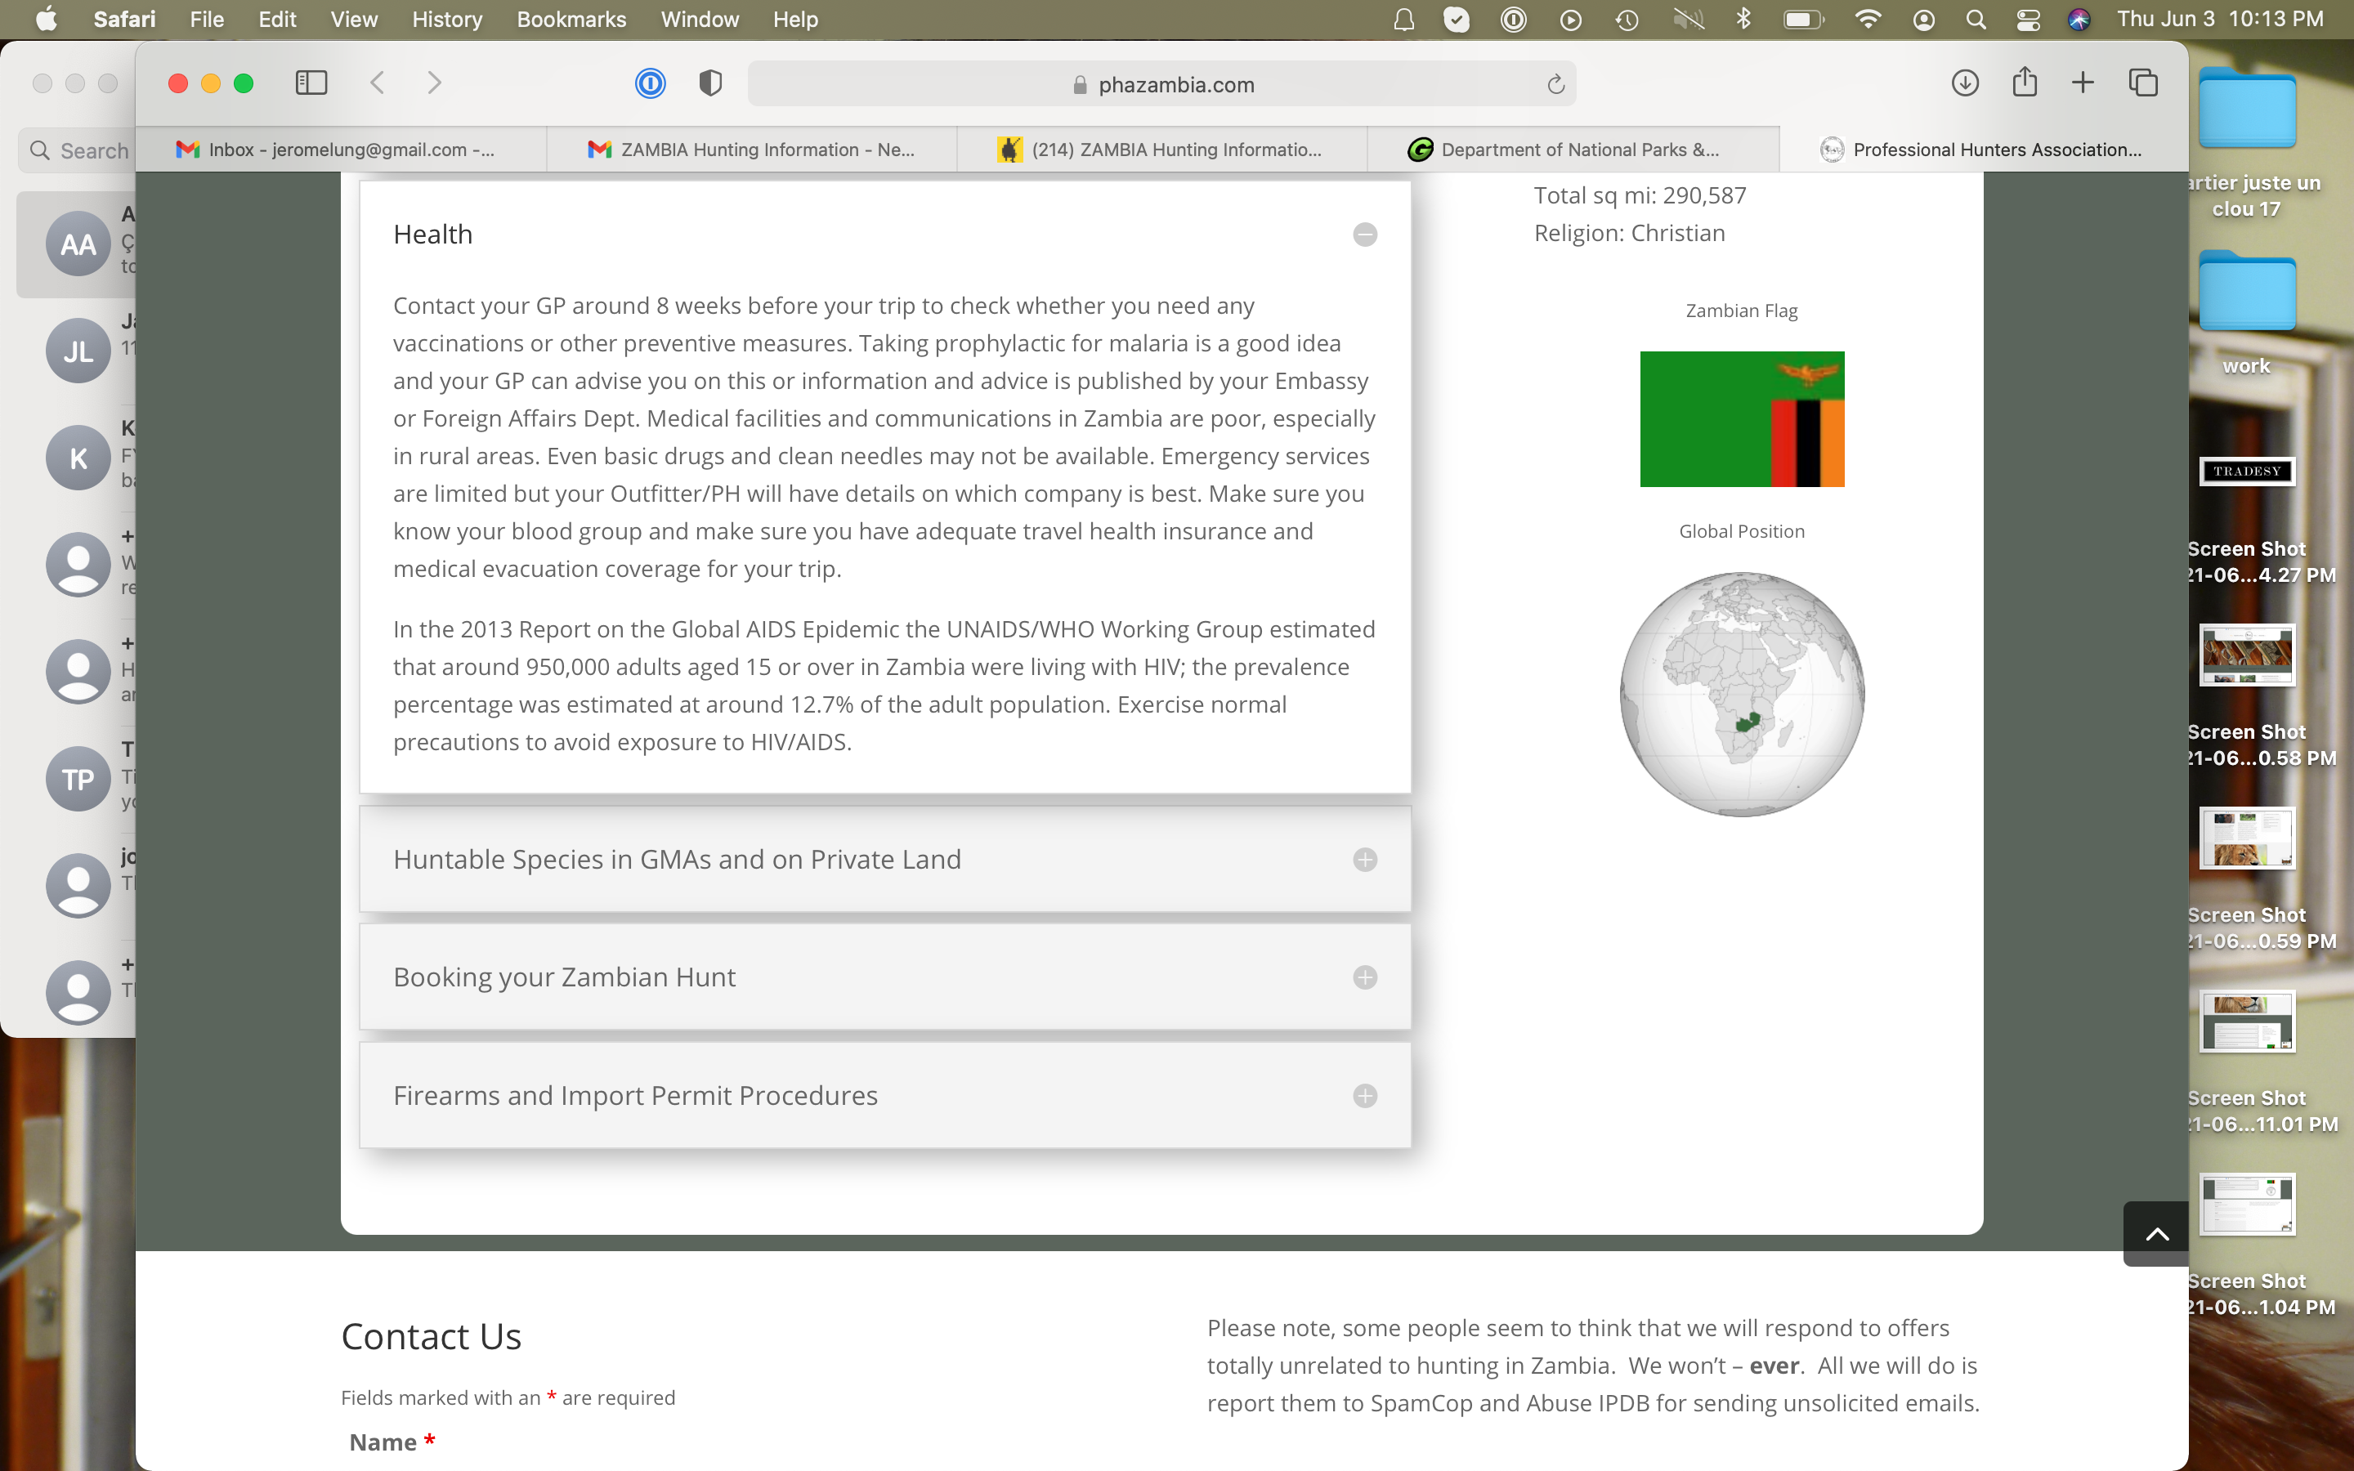Switch to the Gmail Inbox tab
This screenshot has width=2354, height=1471.
341,150
